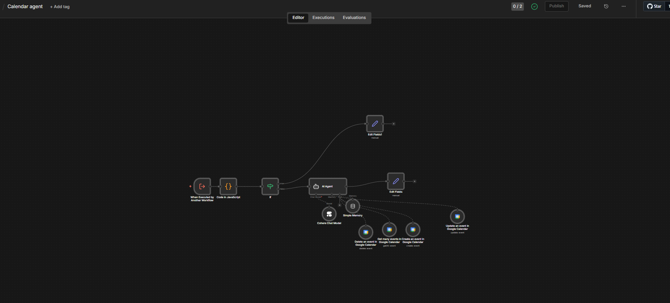Screen dimensions: 670x303
Task: Open workflow version history
Action: 606,6
